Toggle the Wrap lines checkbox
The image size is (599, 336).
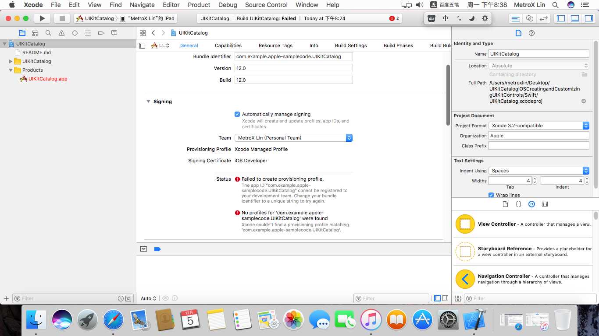click(x=491, y=195)
